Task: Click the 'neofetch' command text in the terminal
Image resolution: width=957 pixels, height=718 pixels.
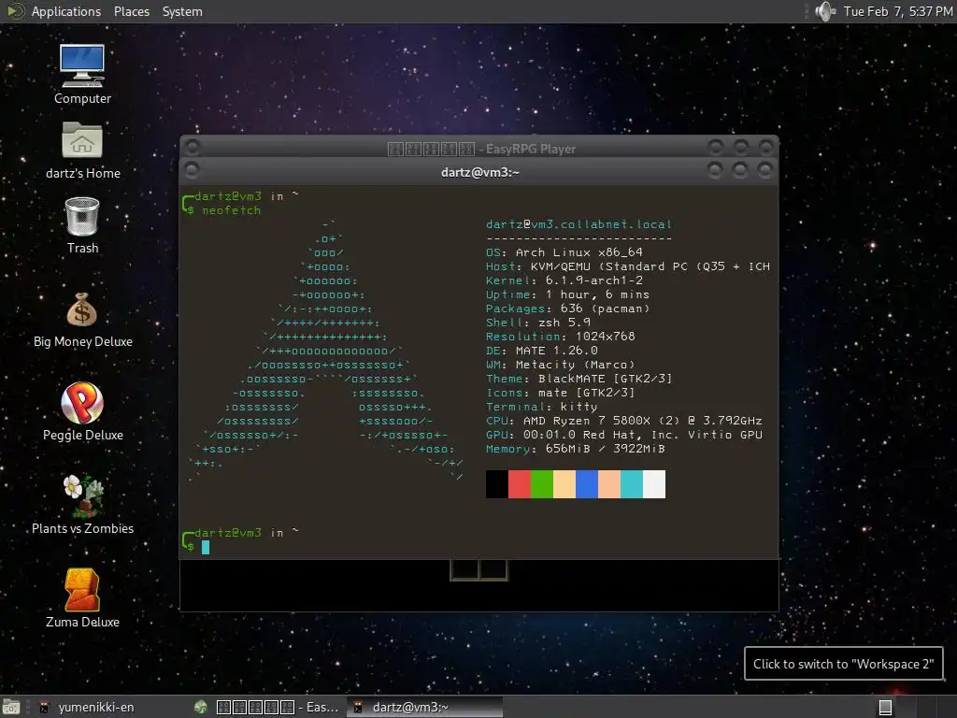Action: click(x=232, y=210)
